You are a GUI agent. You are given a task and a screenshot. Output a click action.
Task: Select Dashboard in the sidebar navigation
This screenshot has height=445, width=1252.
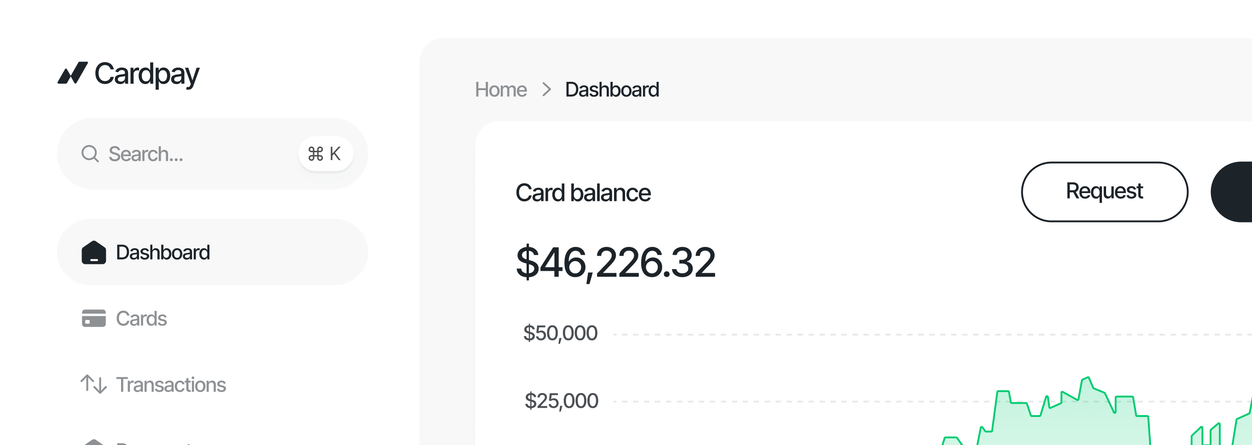tap(162, 252)
